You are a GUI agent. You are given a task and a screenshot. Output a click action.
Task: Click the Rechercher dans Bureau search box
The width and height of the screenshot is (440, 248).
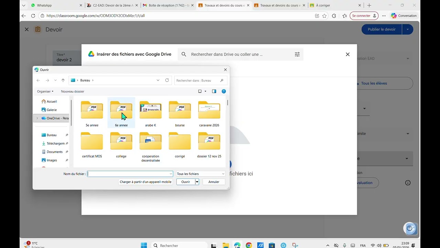pyautogui.click(x=200, y=80)
